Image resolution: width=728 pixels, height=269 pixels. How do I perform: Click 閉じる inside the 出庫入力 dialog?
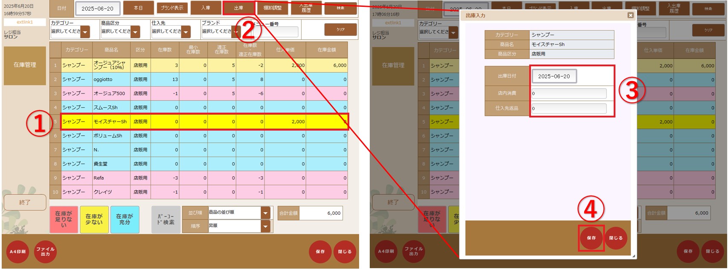click(x=615, y=238)
